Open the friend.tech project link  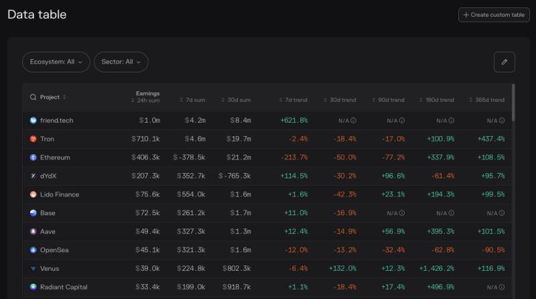pyautogui.click(x=56, y=121)
